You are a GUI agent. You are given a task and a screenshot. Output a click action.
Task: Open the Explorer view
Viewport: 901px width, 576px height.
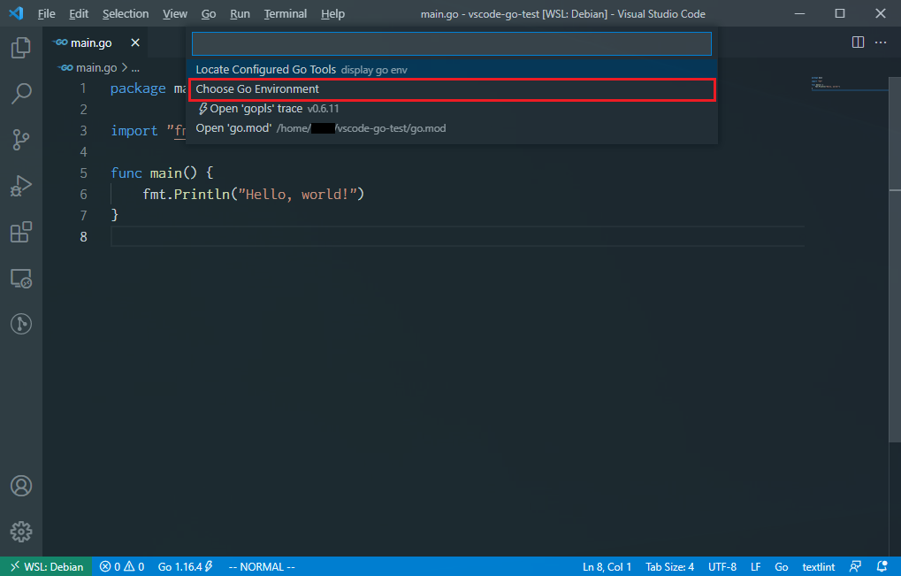[x=20, y=48]
